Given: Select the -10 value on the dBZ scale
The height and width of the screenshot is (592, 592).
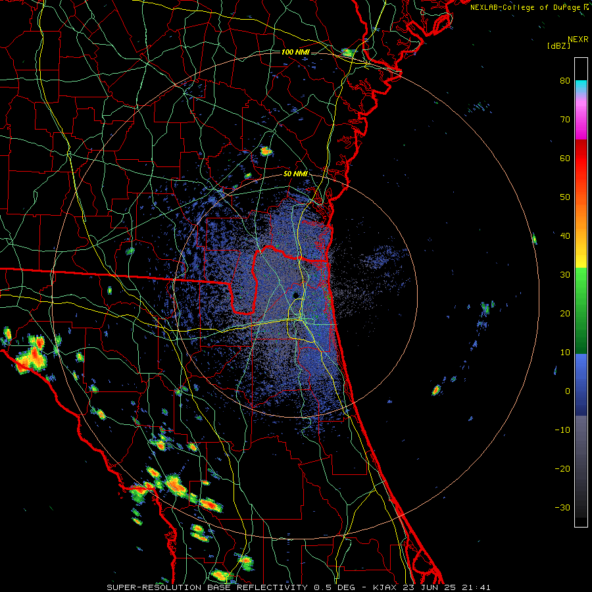Looking at the screenshot, I should 562,430.
